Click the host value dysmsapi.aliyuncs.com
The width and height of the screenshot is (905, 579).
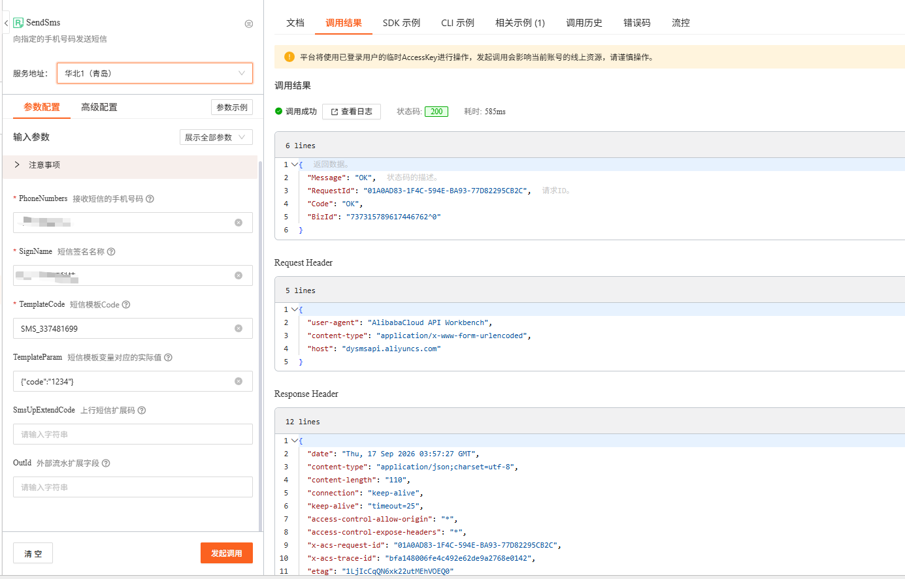click(x=391, y=349)
